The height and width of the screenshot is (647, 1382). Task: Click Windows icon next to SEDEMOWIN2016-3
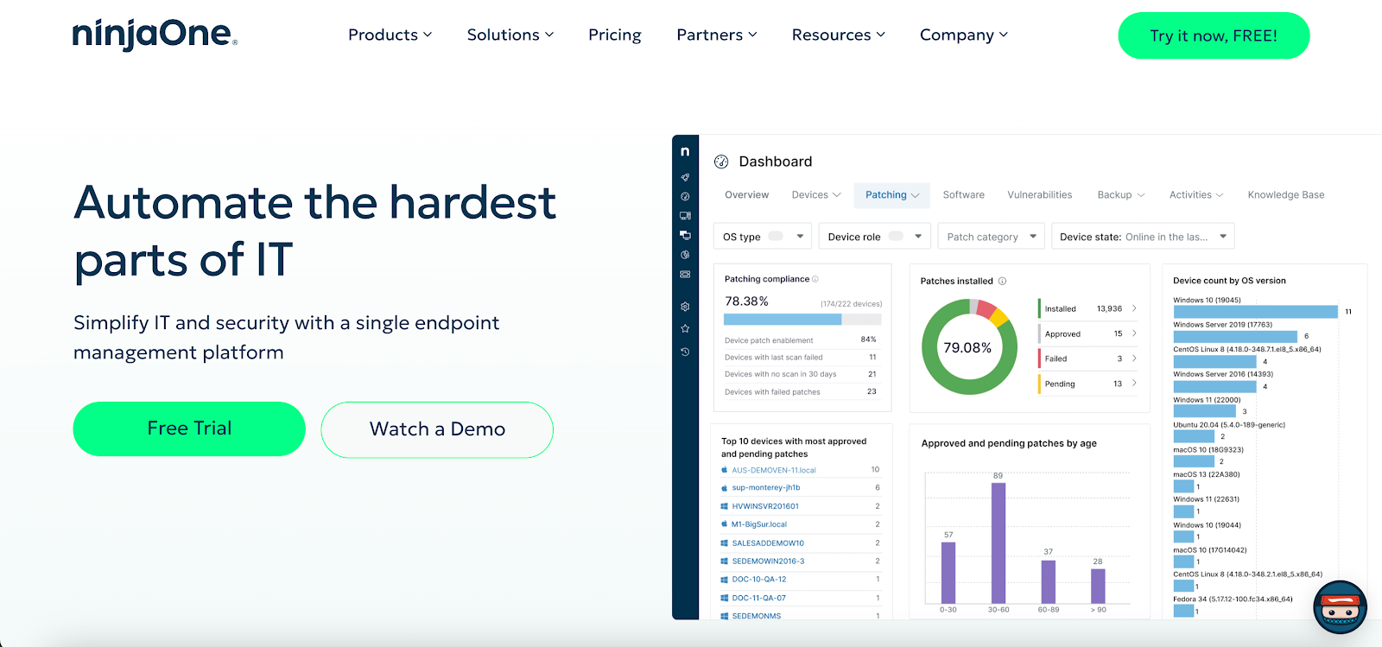click(x=725, y=561)
